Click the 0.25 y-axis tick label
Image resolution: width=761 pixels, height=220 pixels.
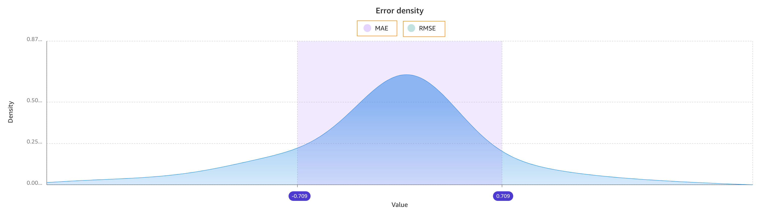pyautogui.click(x=34, y=142)
